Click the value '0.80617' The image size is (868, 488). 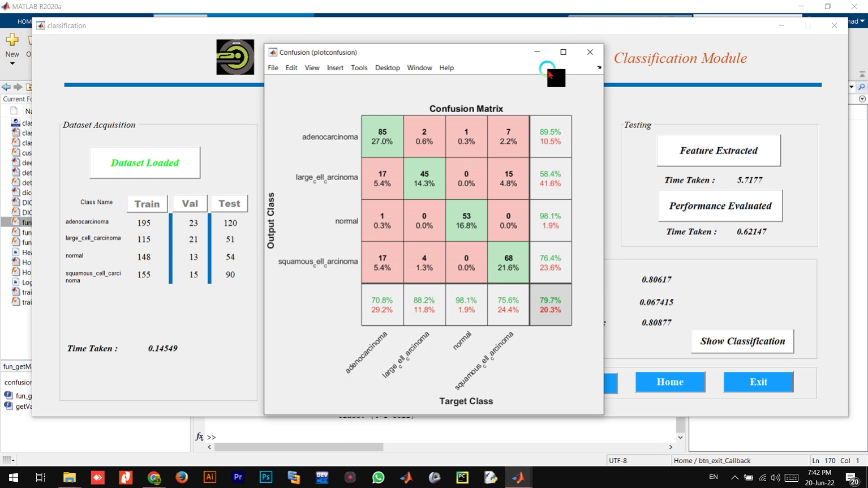point(656,280)
